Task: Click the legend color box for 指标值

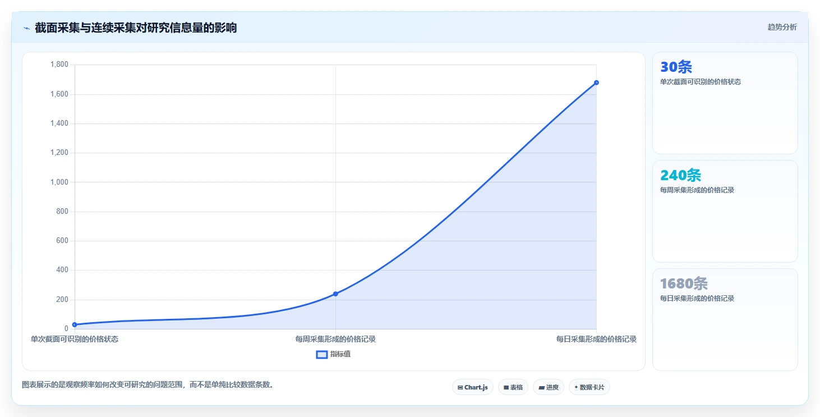Action: [x=322, y=354]
